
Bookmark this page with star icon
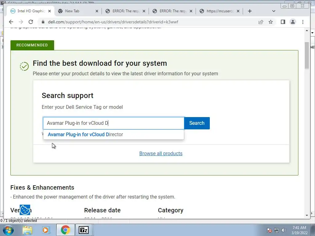tap(271, 22)
